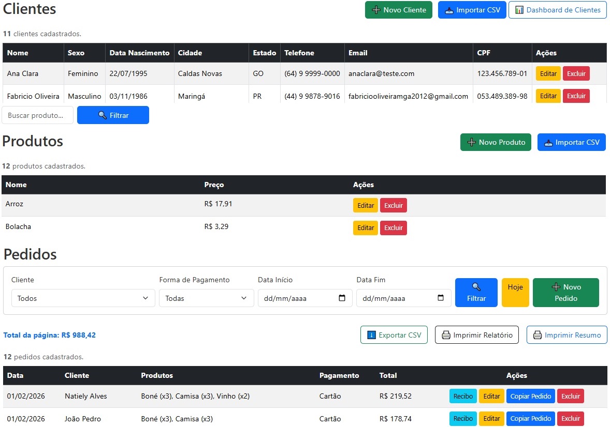The image size is (610, 427).
Task: Create a new order with Novo Pedido
Action: (565, 293)
